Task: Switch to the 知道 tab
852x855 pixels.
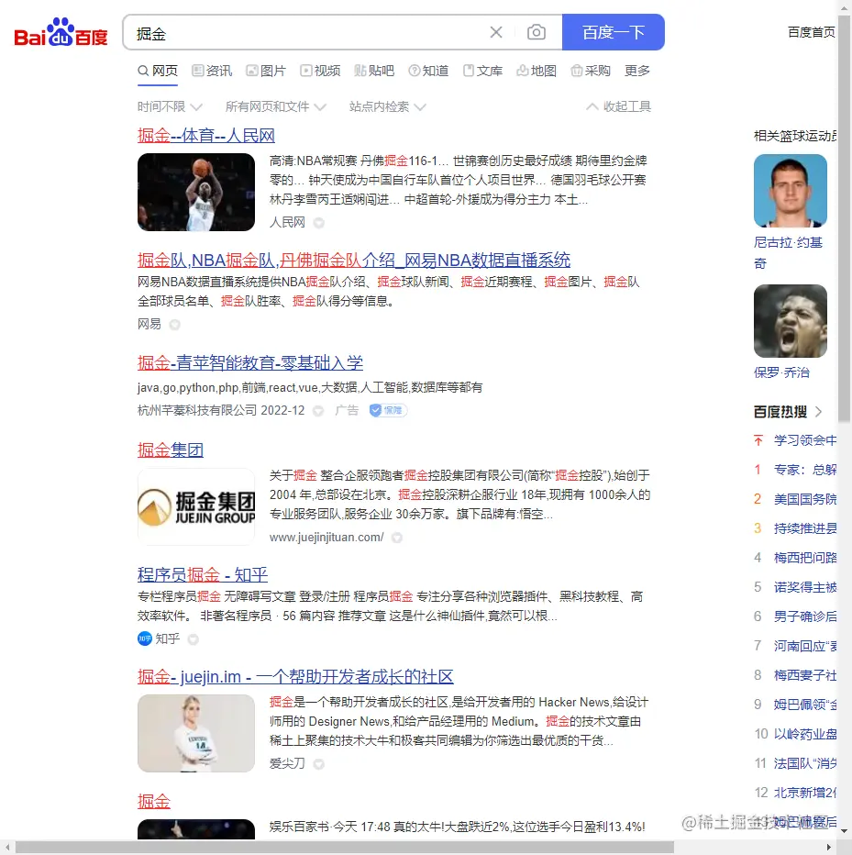Action: click(x=428, y=71)
